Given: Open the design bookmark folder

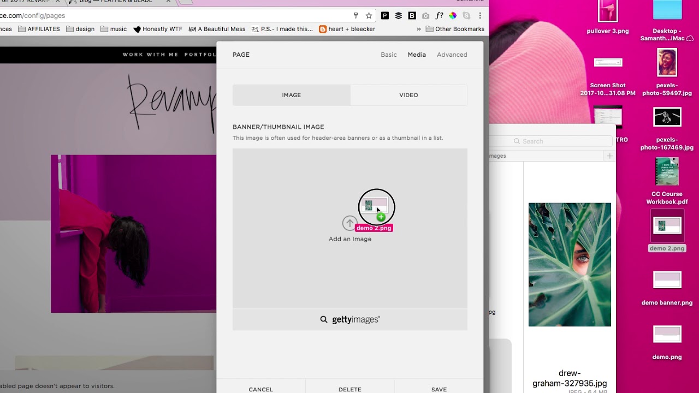Looking at the screenshot, I should (80, 29).
